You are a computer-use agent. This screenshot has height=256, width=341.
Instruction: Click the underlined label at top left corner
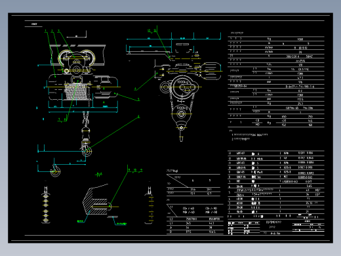coord(34,24)
